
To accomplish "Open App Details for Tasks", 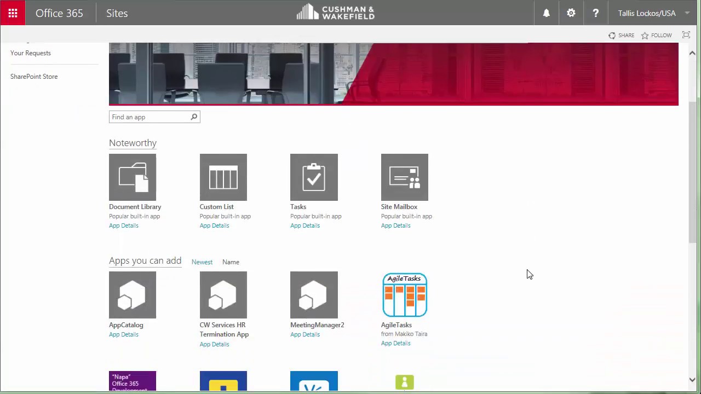I will point(305,225).
